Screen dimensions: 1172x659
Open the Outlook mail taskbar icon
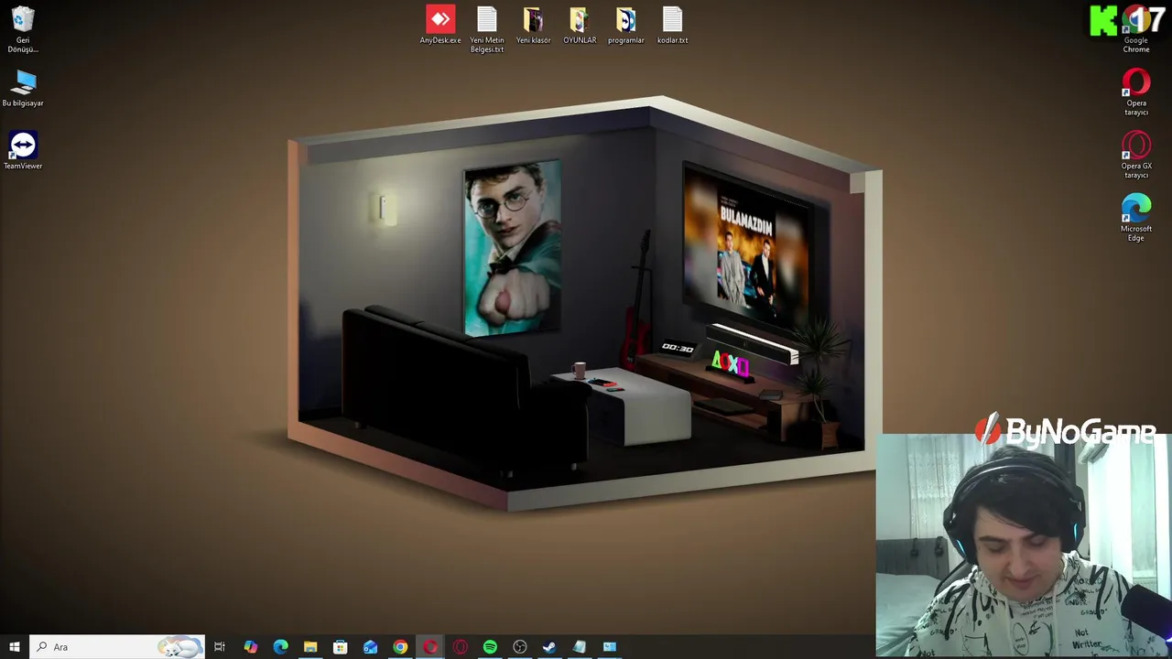click(x=370, y=647)
